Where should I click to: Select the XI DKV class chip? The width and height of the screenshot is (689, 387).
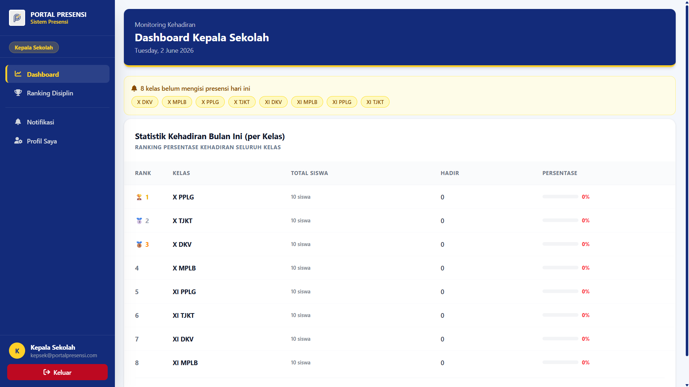pos(273,102)
